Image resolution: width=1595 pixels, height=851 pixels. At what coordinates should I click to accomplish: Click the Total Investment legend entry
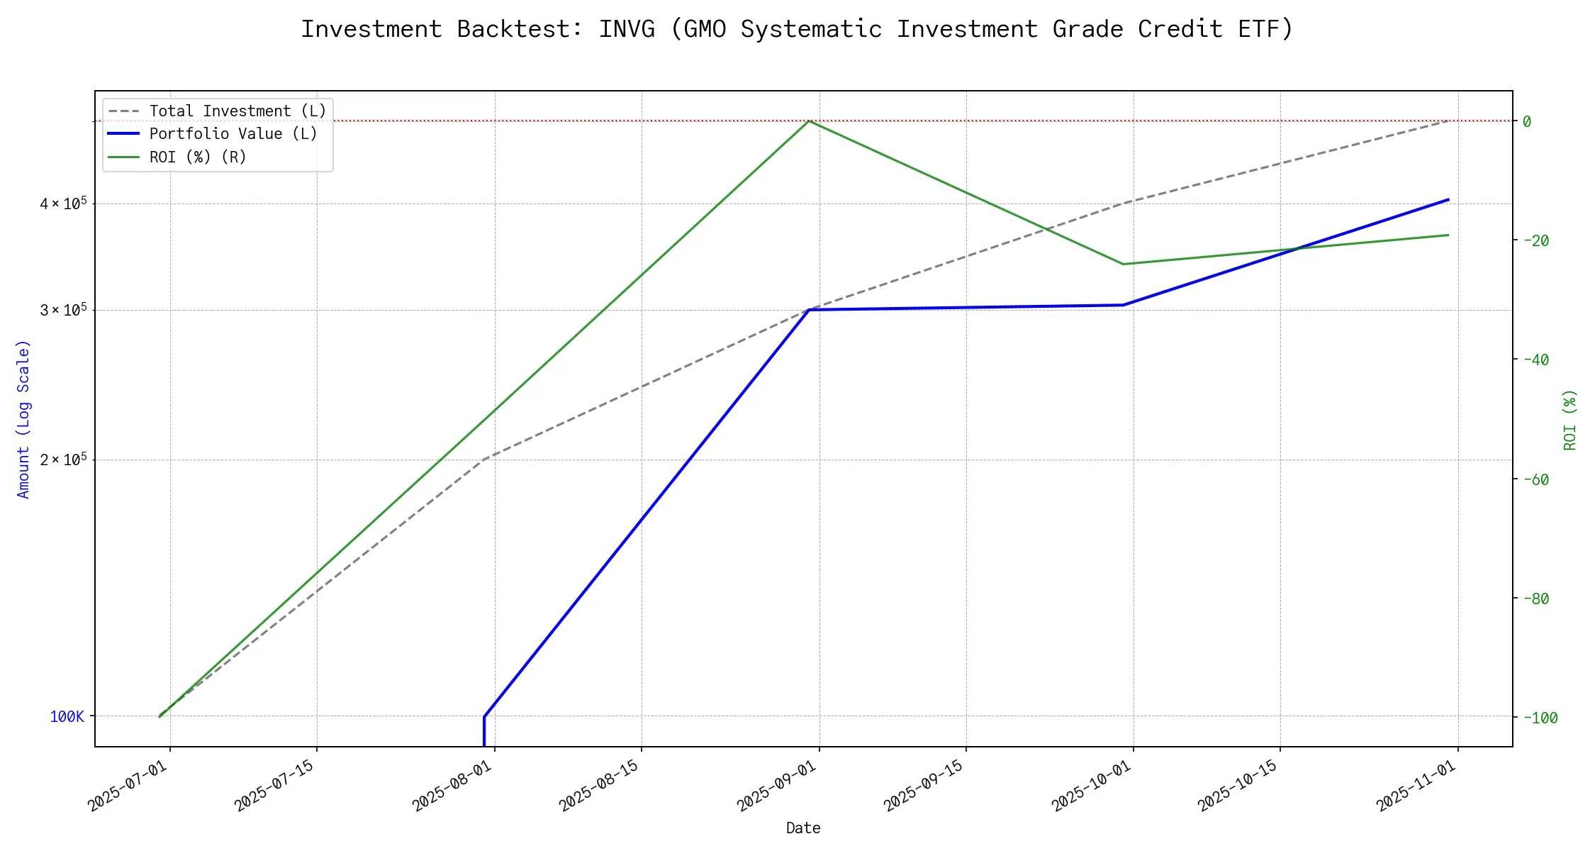[237, 111]
